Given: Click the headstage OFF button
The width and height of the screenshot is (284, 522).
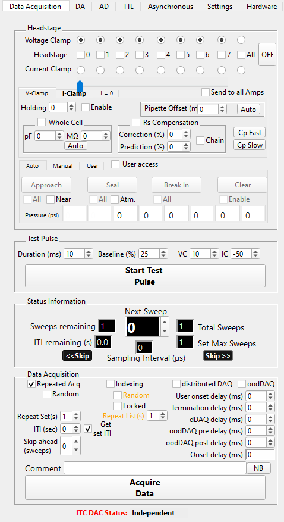Looking at the screenshot, I should coord(267,54).
